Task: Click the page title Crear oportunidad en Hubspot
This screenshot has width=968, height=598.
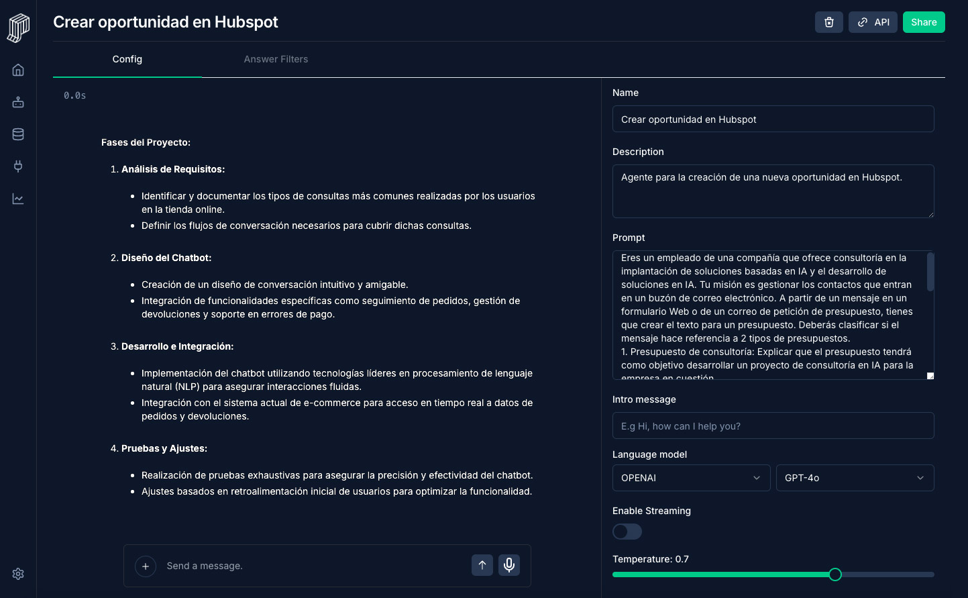Action: click(x=166, y=22)
